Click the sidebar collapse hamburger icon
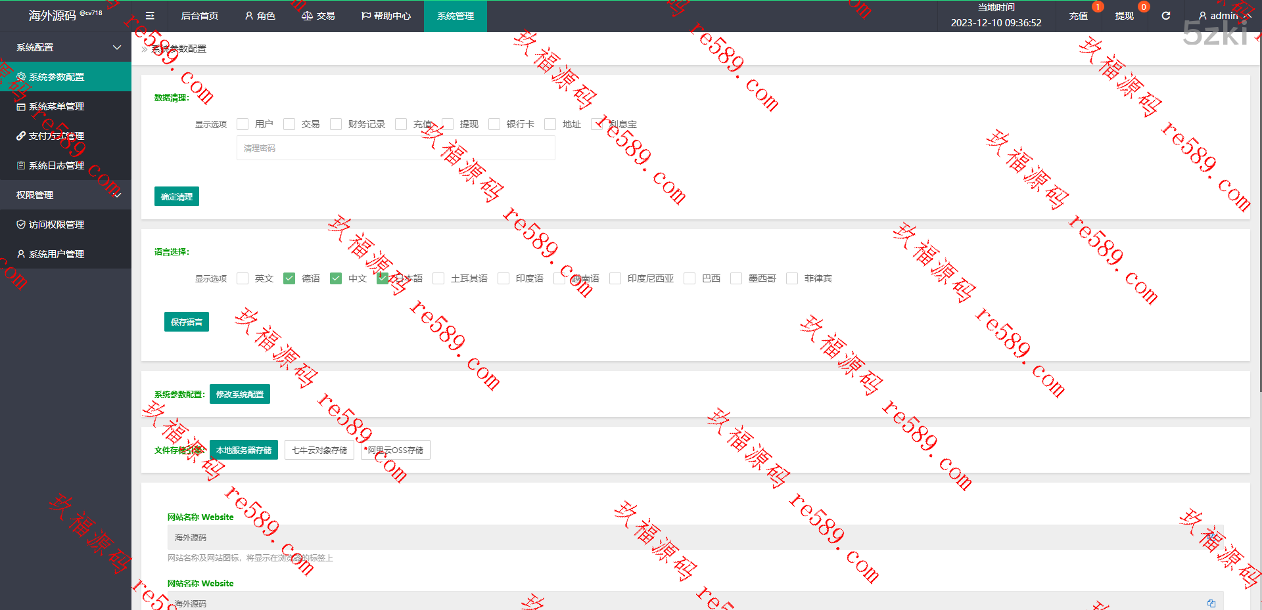 coord(150,16)
